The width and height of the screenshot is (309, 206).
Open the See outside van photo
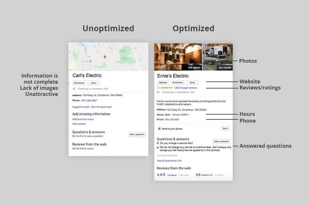[x=218, y=57]
